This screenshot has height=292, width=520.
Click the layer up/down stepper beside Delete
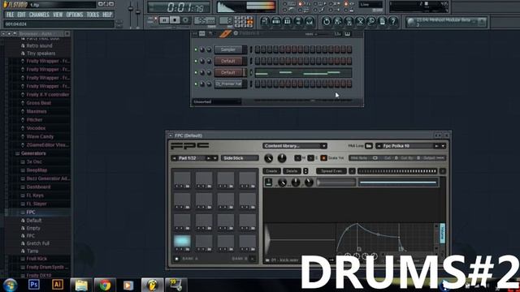point(305,171)
